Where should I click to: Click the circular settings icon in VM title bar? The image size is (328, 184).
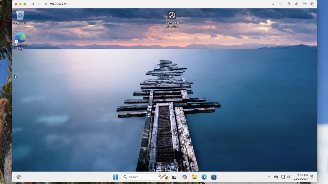[297, 4]
